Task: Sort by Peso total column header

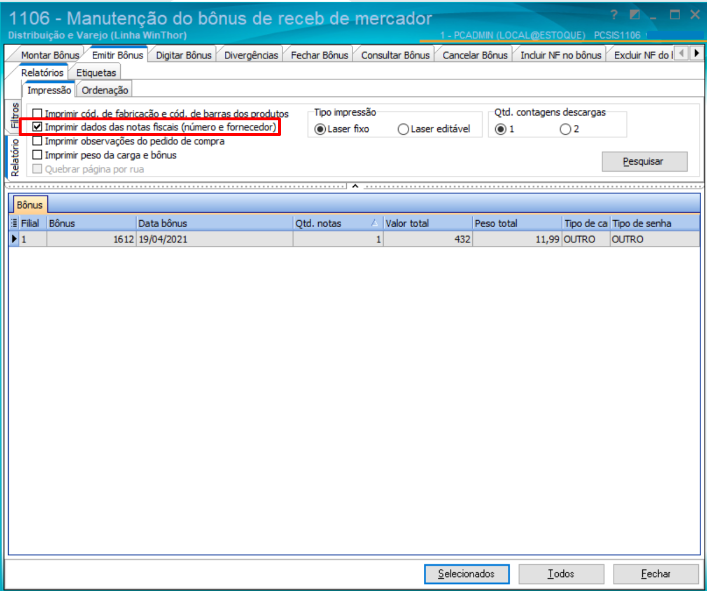Action: [x=517, y=223]
